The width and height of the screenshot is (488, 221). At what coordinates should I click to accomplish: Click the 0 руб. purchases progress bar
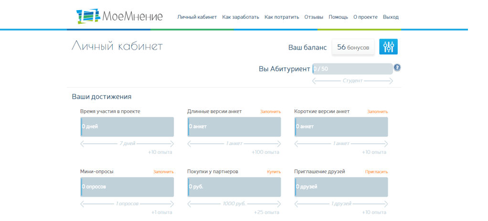tap(234, 187)
